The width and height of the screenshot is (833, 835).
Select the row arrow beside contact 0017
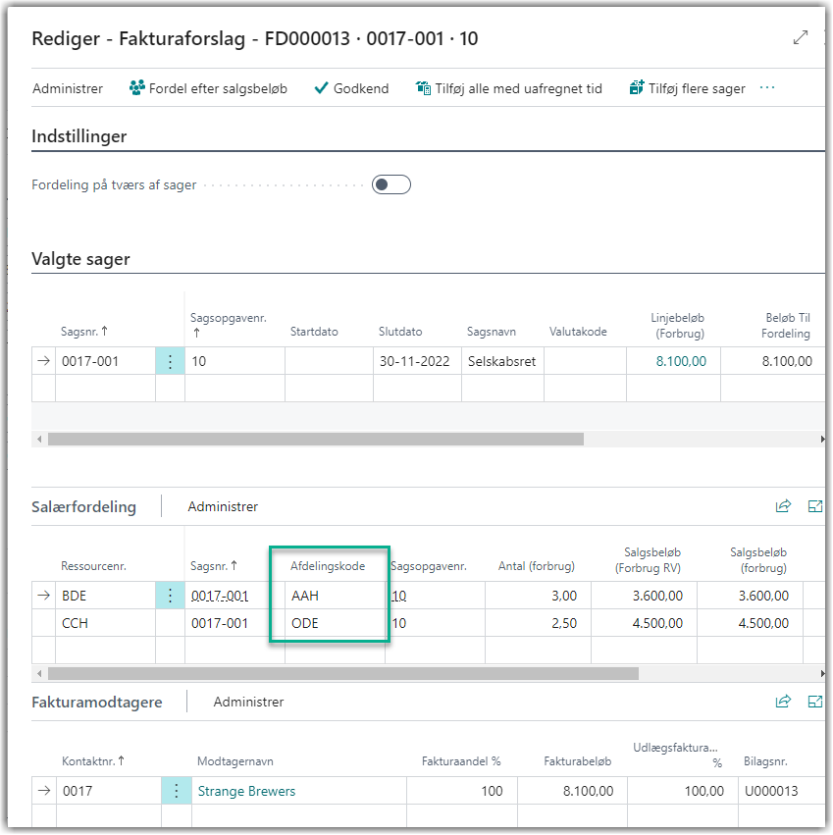(x=44, y=791)
